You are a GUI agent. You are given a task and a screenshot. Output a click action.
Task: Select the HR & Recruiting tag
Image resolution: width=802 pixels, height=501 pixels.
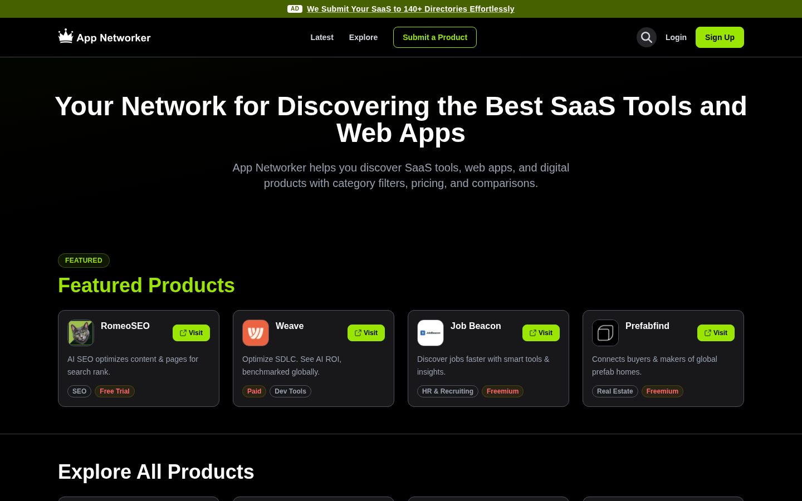448,391
